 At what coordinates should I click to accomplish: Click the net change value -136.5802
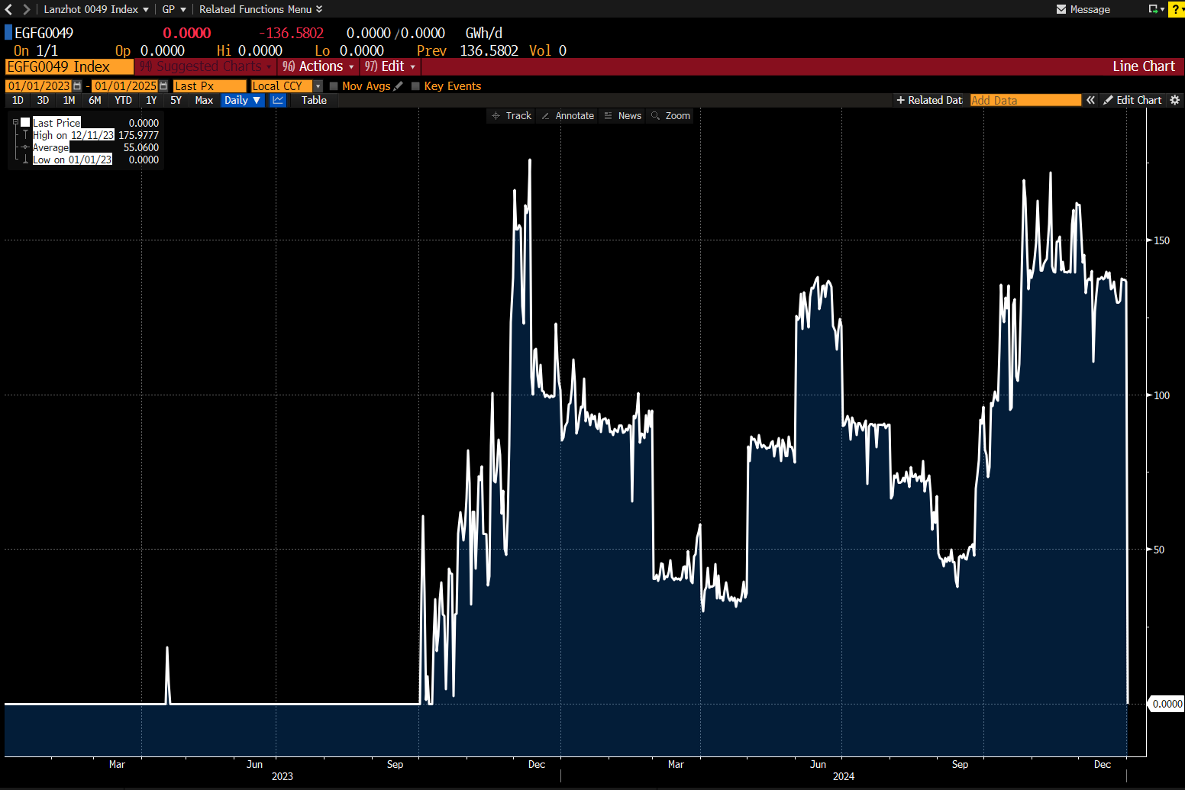(x=292, y=33)
